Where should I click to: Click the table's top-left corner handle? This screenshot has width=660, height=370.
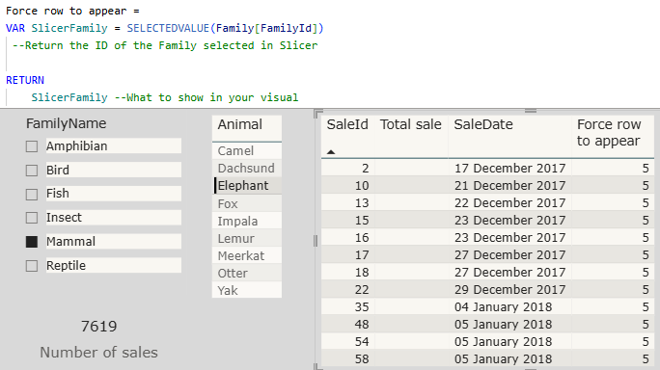317,114
